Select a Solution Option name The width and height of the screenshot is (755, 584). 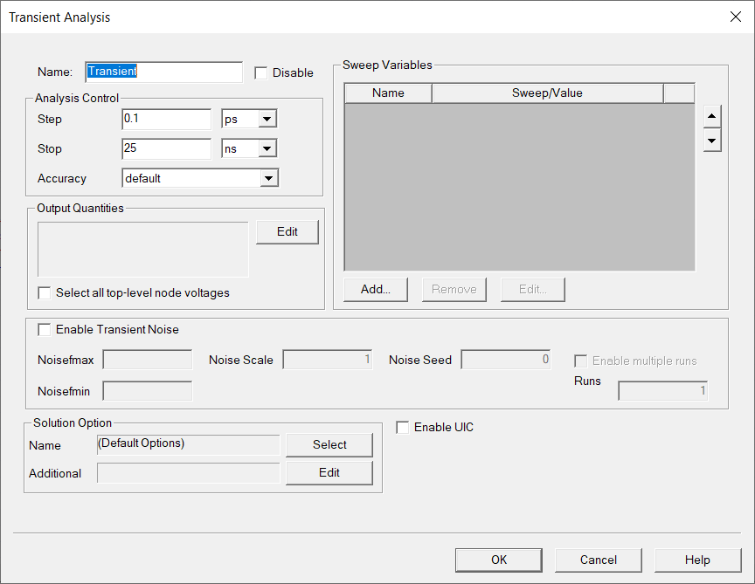point(329,444)
